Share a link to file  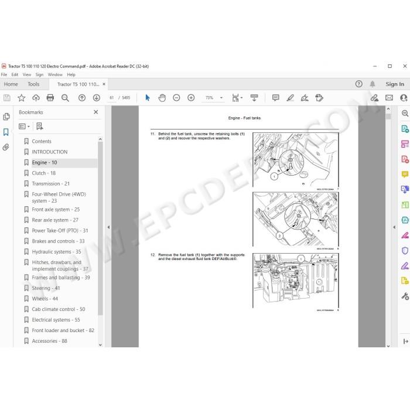click(x=374, y=98)
